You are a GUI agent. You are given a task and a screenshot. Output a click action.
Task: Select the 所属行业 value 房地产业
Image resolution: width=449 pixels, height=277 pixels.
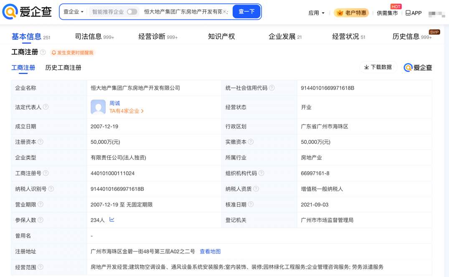click(x=311, y=158)
